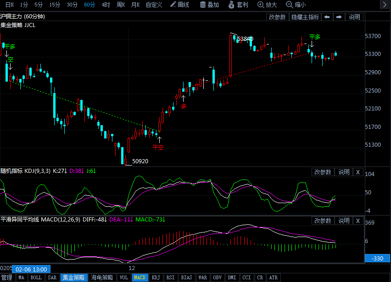Expand toolbar with the right chevron arrow
Image resolution: width=391 pixels, height=282 pixels.
coord(385,5)
